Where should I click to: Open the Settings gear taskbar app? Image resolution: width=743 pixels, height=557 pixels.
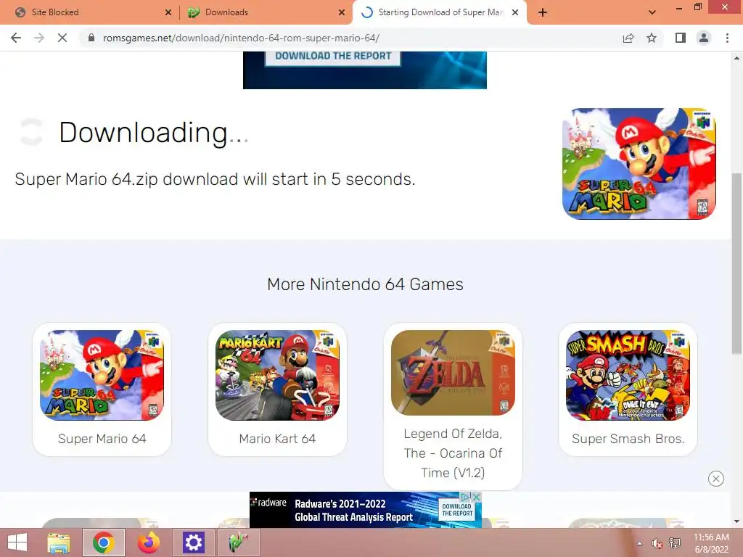click(x=193, y=542)
